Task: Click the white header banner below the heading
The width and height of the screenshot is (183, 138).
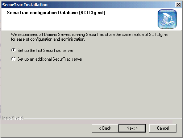Action: point(79,23)
